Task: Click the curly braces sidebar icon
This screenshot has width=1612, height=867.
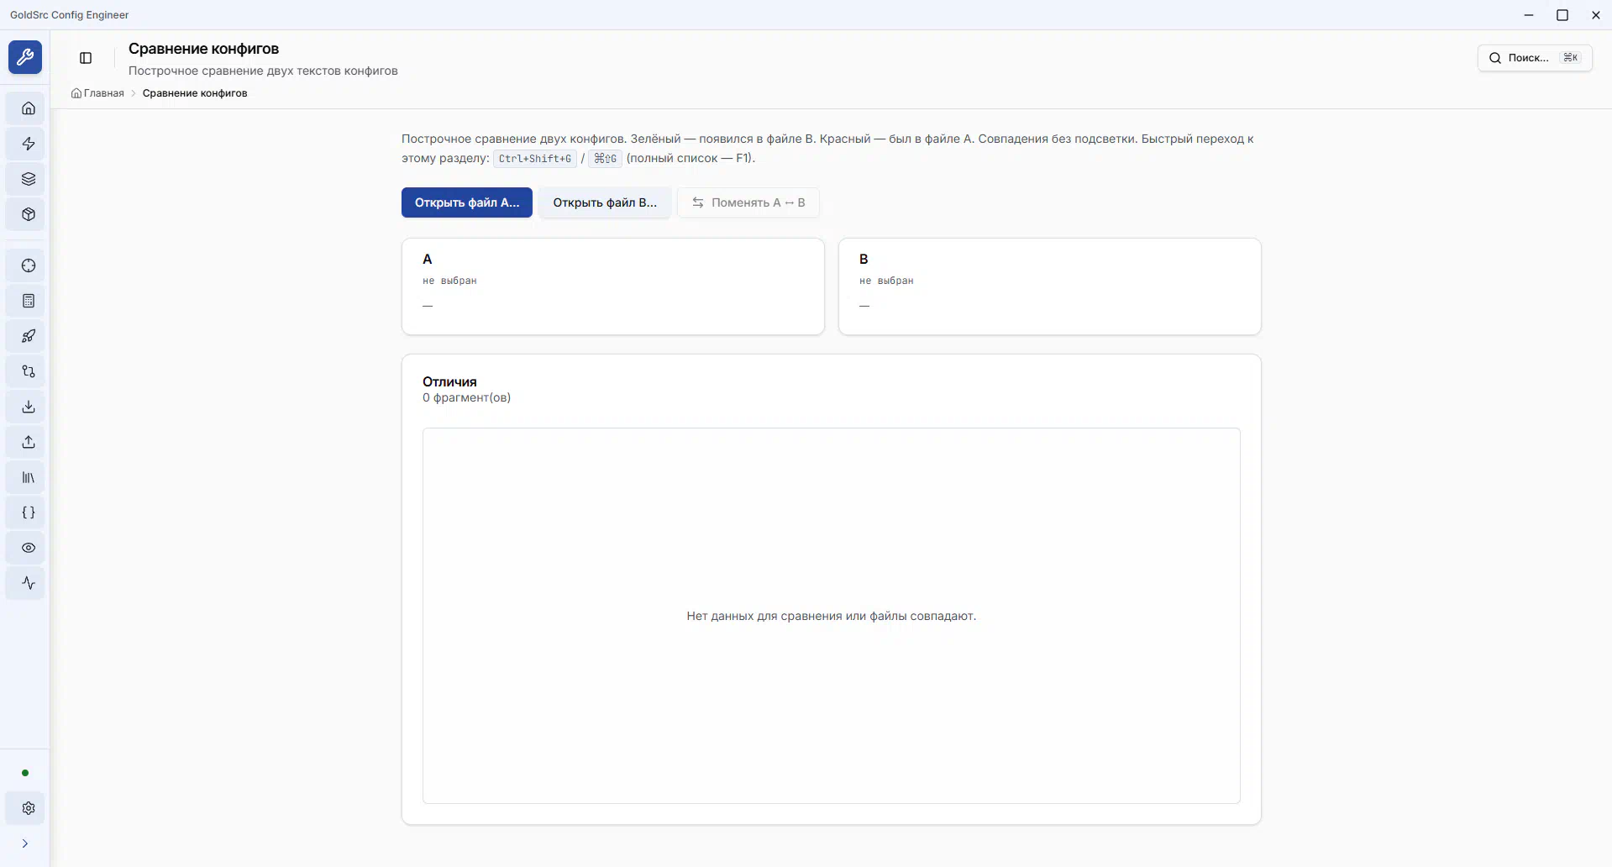Action: [29, 512]
